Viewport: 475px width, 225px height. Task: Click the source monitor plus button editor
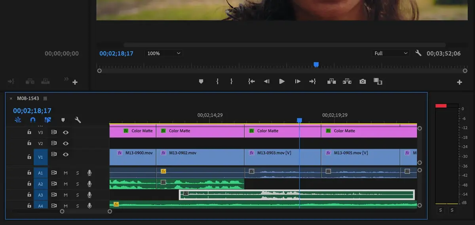(x=75, y=82)
